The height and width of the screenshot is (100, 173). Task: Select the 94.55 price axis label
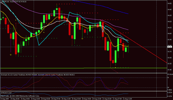[x=169, y=4]
